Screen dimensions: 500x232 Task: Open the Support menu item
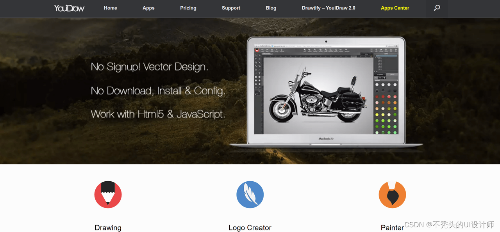[231, 8]
